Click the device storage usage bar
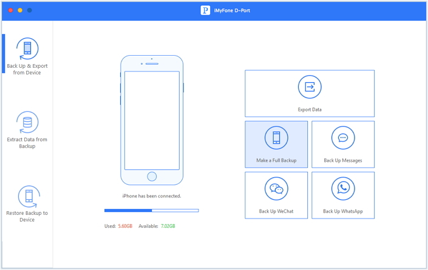 click(x=152, y=211)
